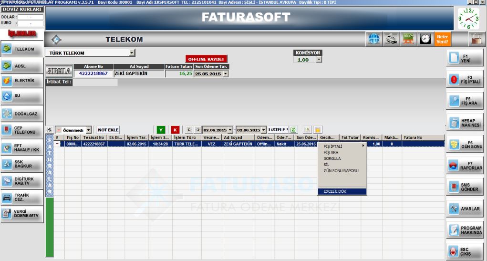Open the Son Ödeme Tar. date dropdown
Image resolution: width=487 pixels, height=261 pixels.
226,74
